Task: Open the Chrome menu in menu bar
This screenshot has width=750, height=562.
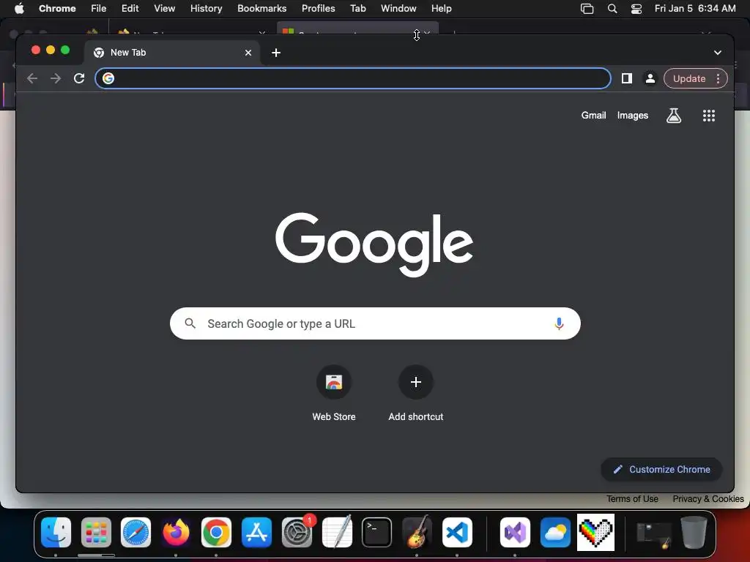Action: 57,8
